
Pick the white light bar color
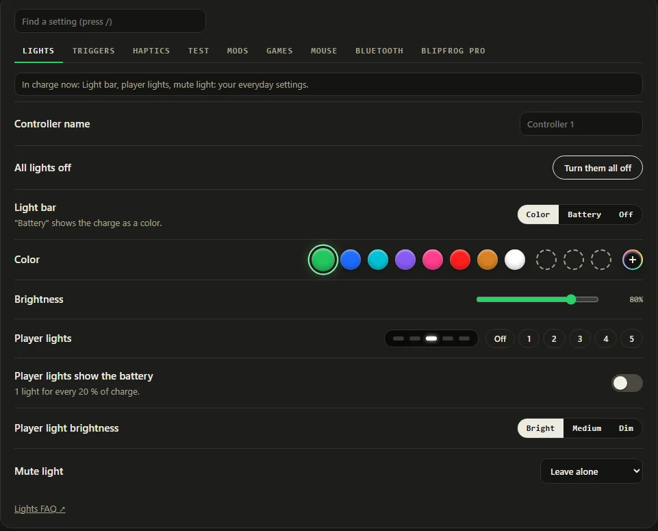pos(514,260)
